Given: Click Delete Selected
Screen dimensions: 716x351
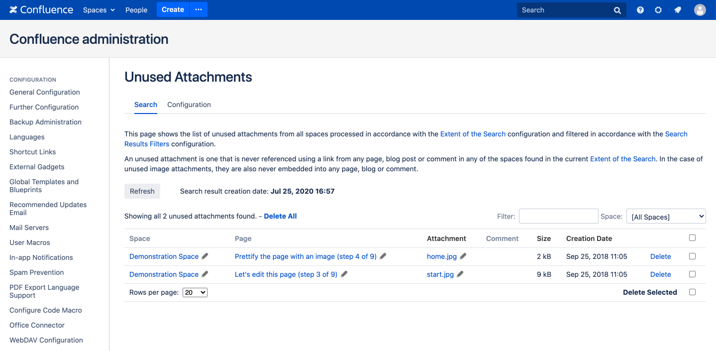Looking at the screenshot, I should point(650,292).
